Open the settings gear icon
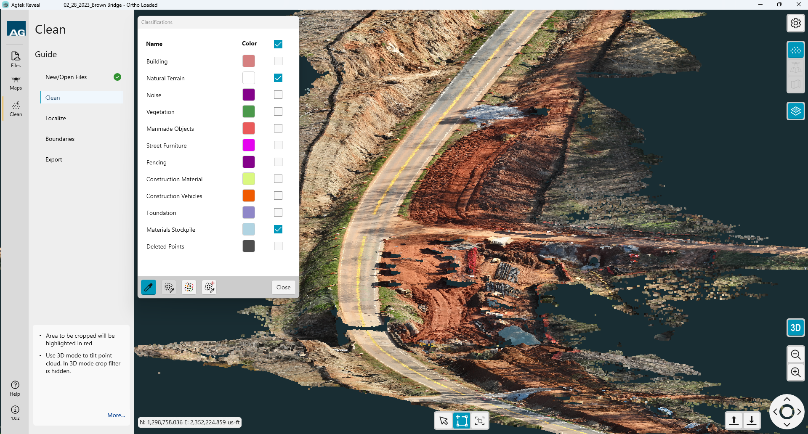Image resolution: width=808 pixels, height=434 pixels. coord(795,23)
